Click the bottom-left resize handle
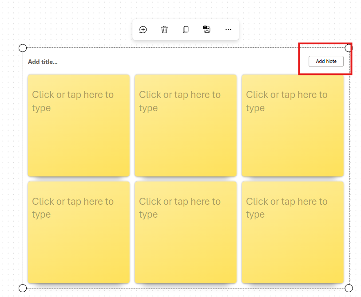The height and width of the screenshot is (297, 361). point(23,288)
